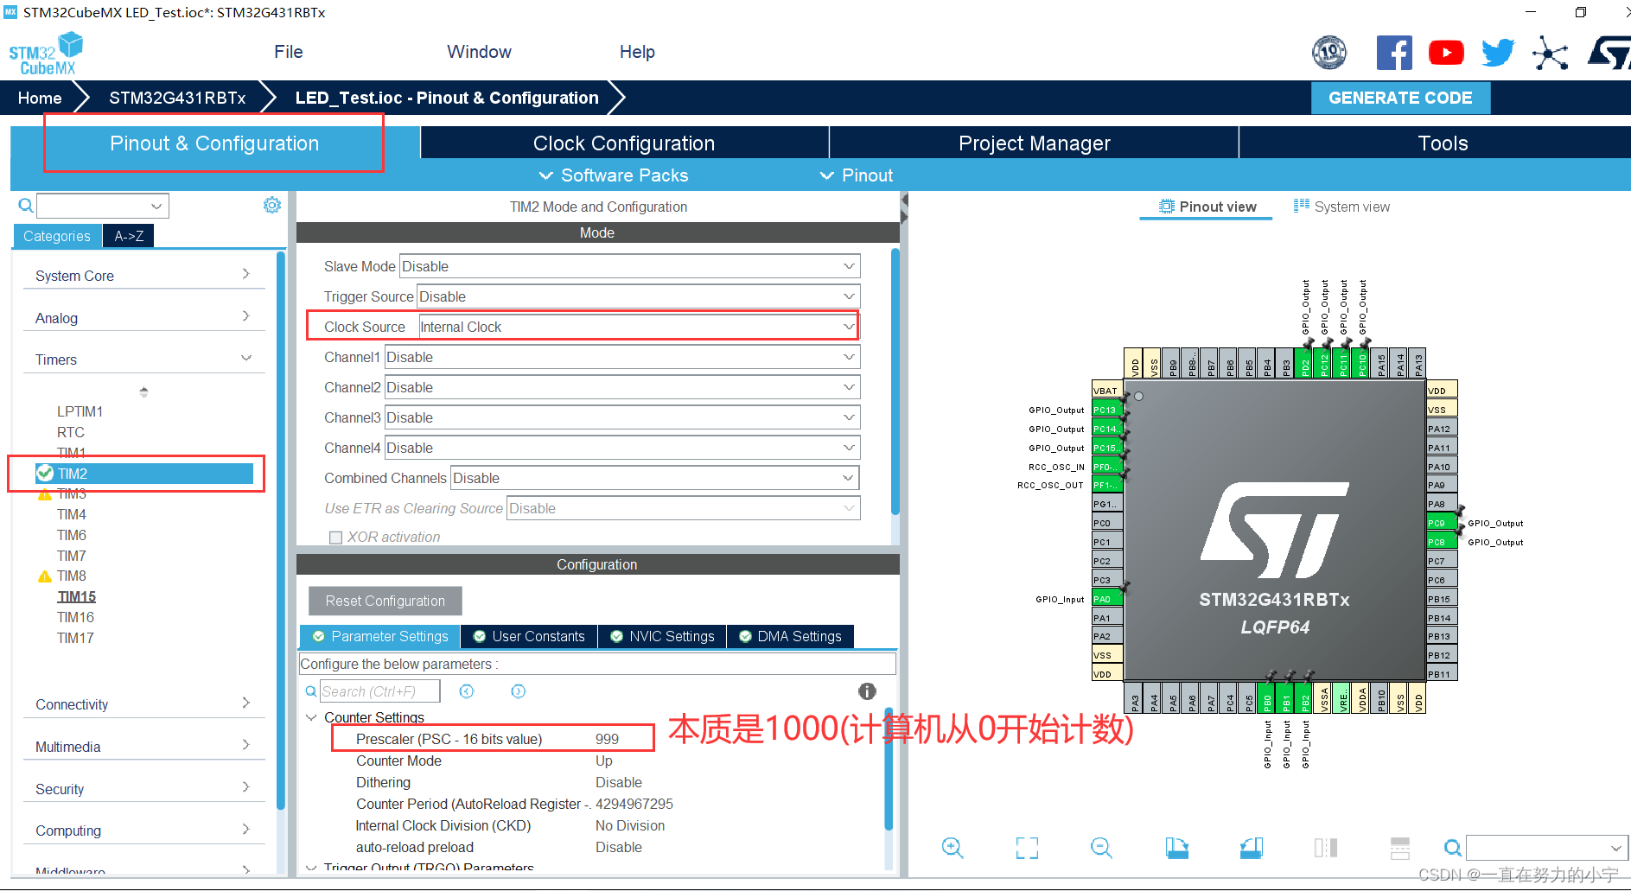The image size is (1631, 891).
Task: Click the pin search combo box
Action: tap(1546, 848)
